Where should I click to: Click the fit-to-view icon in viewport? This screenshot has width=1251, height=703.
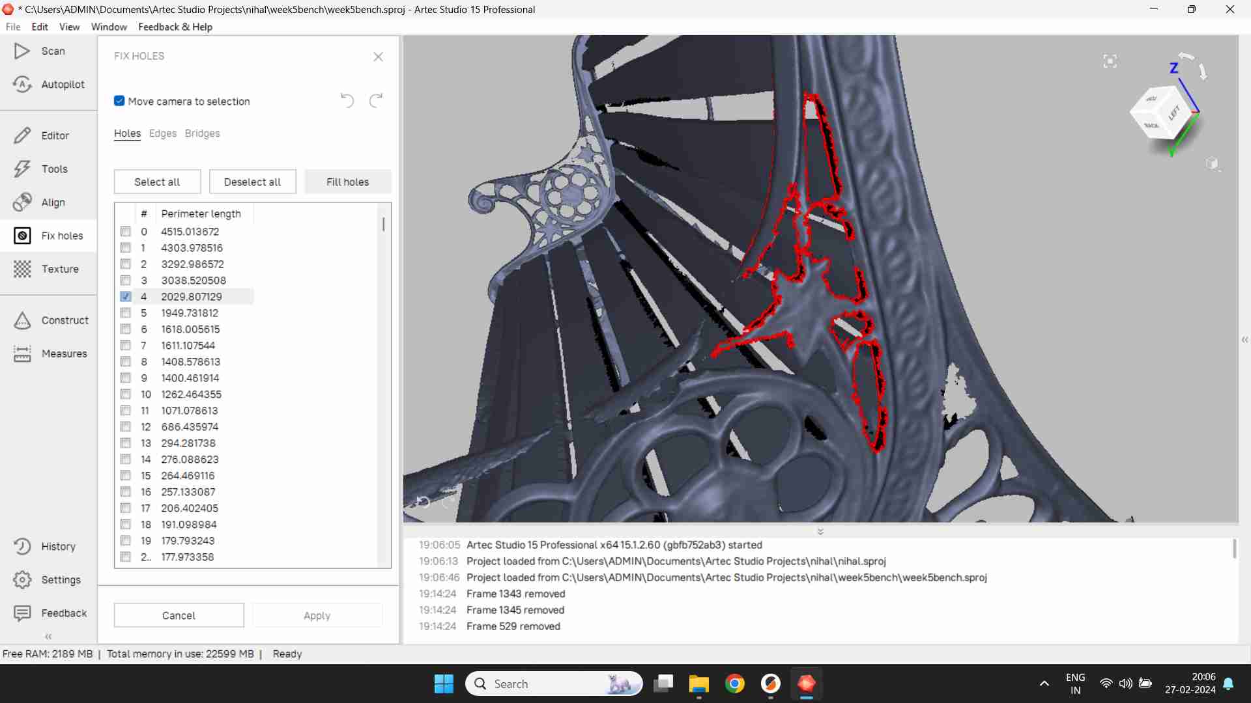[x=1110, y=61]
